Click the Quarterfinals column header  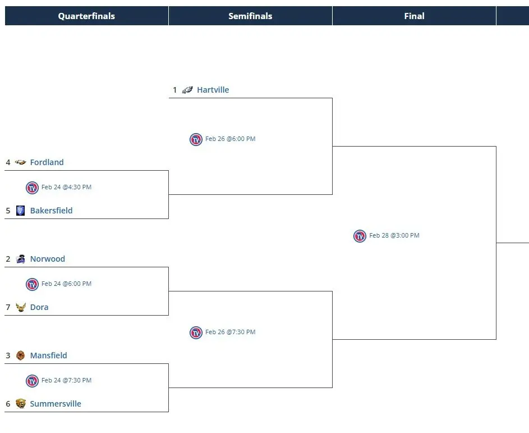click(x=86, y=16)
